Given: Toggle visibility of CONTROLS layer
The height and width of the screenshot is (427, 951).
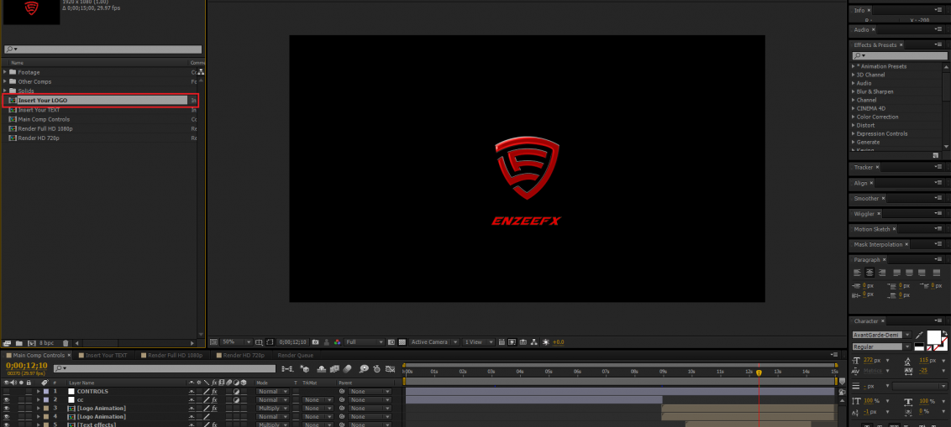Looking at the screenshot, I should 6,391.
